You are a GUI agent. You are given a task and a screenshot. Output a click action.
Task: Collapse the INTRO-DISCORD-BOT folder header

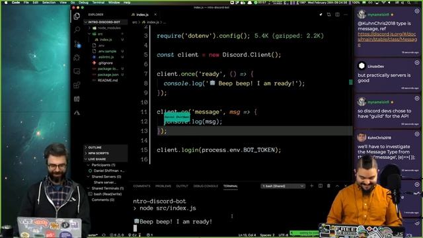point(106,22)
